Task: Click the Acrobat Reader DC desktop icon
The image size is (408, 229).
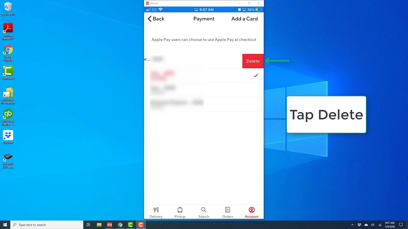Action: tap(8, 31)
